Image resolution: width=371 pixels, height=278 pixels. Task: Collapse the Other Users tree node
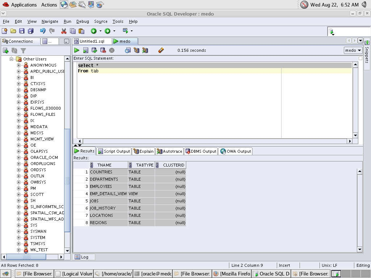(11, 59)
